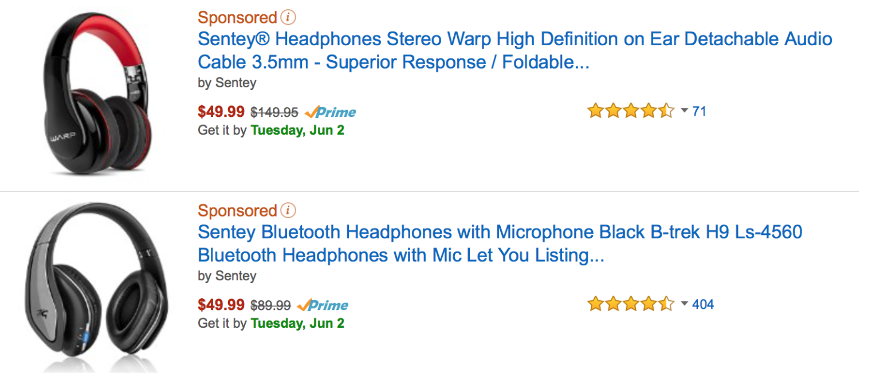
Task: Click the crossed-out $89.99 list price
Action: click(x=270, y=305)
